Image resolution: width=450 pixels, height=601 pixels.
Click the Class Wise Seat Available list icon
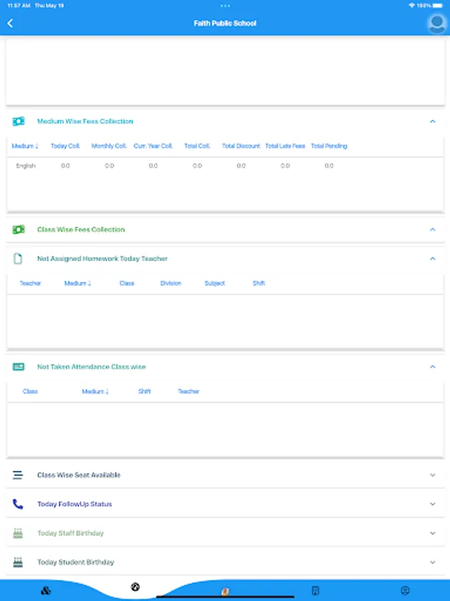coord(18,475)
